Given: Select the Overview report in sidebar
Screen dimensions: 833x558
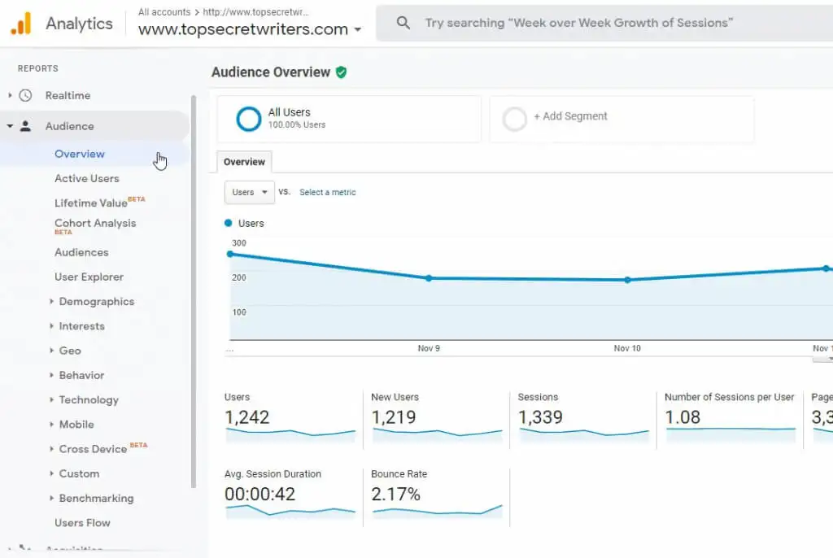Looking at the screenshot, I should pyautogui.click(x=80, y=154).
